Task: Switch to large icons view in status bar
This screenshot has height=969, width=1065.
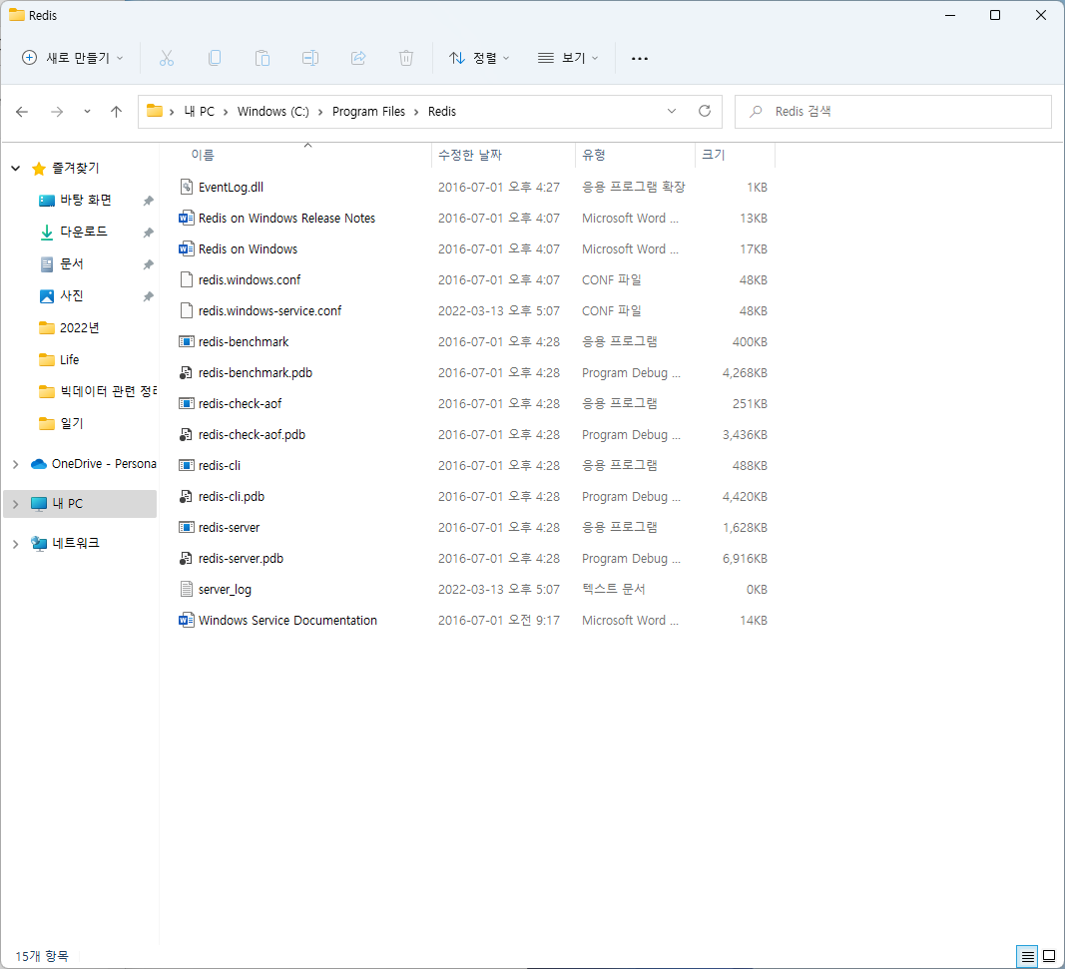Action: coord(1049,957)
